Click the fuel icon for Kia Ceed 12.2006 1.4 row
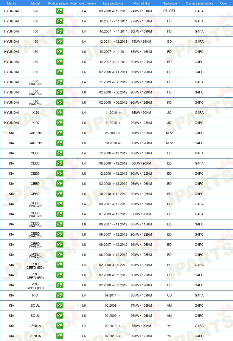 click(x=60, y=153)
